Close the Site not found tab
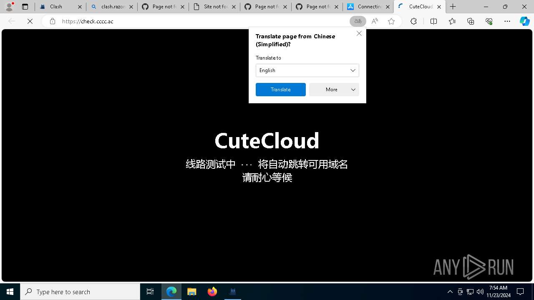The image size is (534, 300). coord(234,7)
